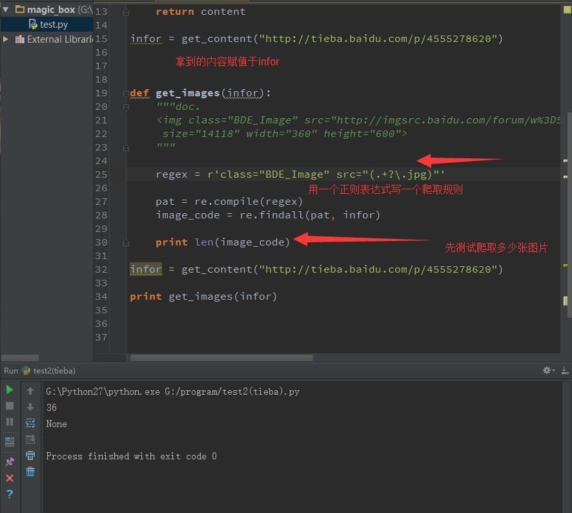Click the up stack trace arrow
Image resolution: width=572 pixels, height=513 pixels.
pos(30,391)
